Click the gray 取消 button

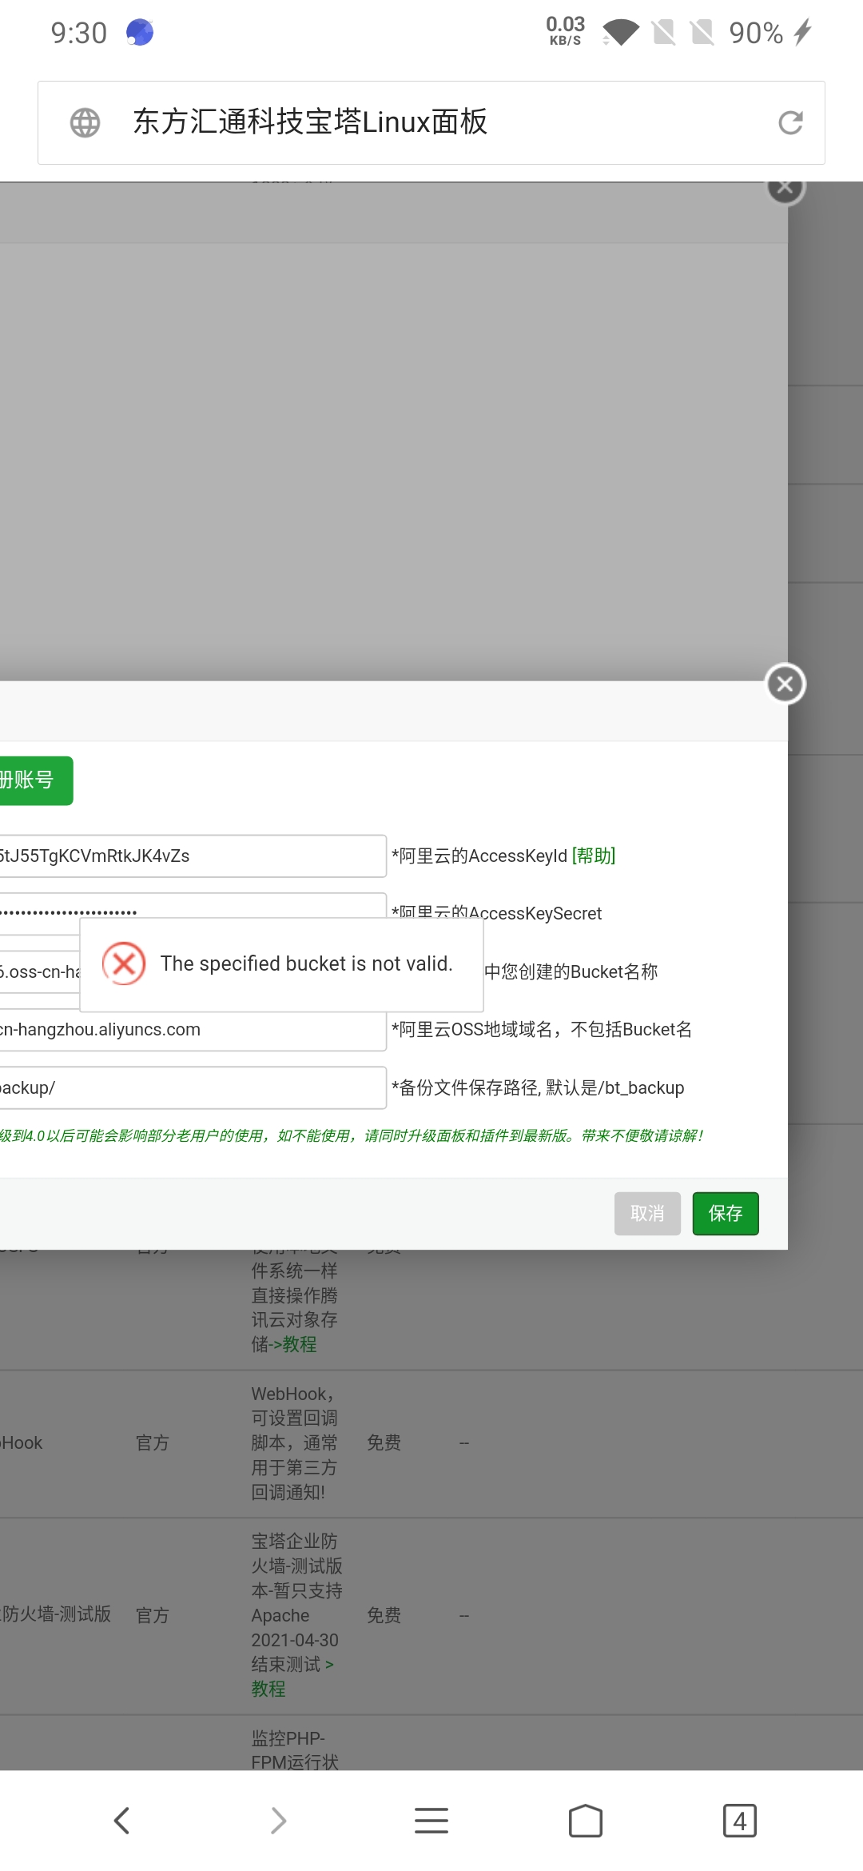pyautogui.click(x=647, y=1214)
